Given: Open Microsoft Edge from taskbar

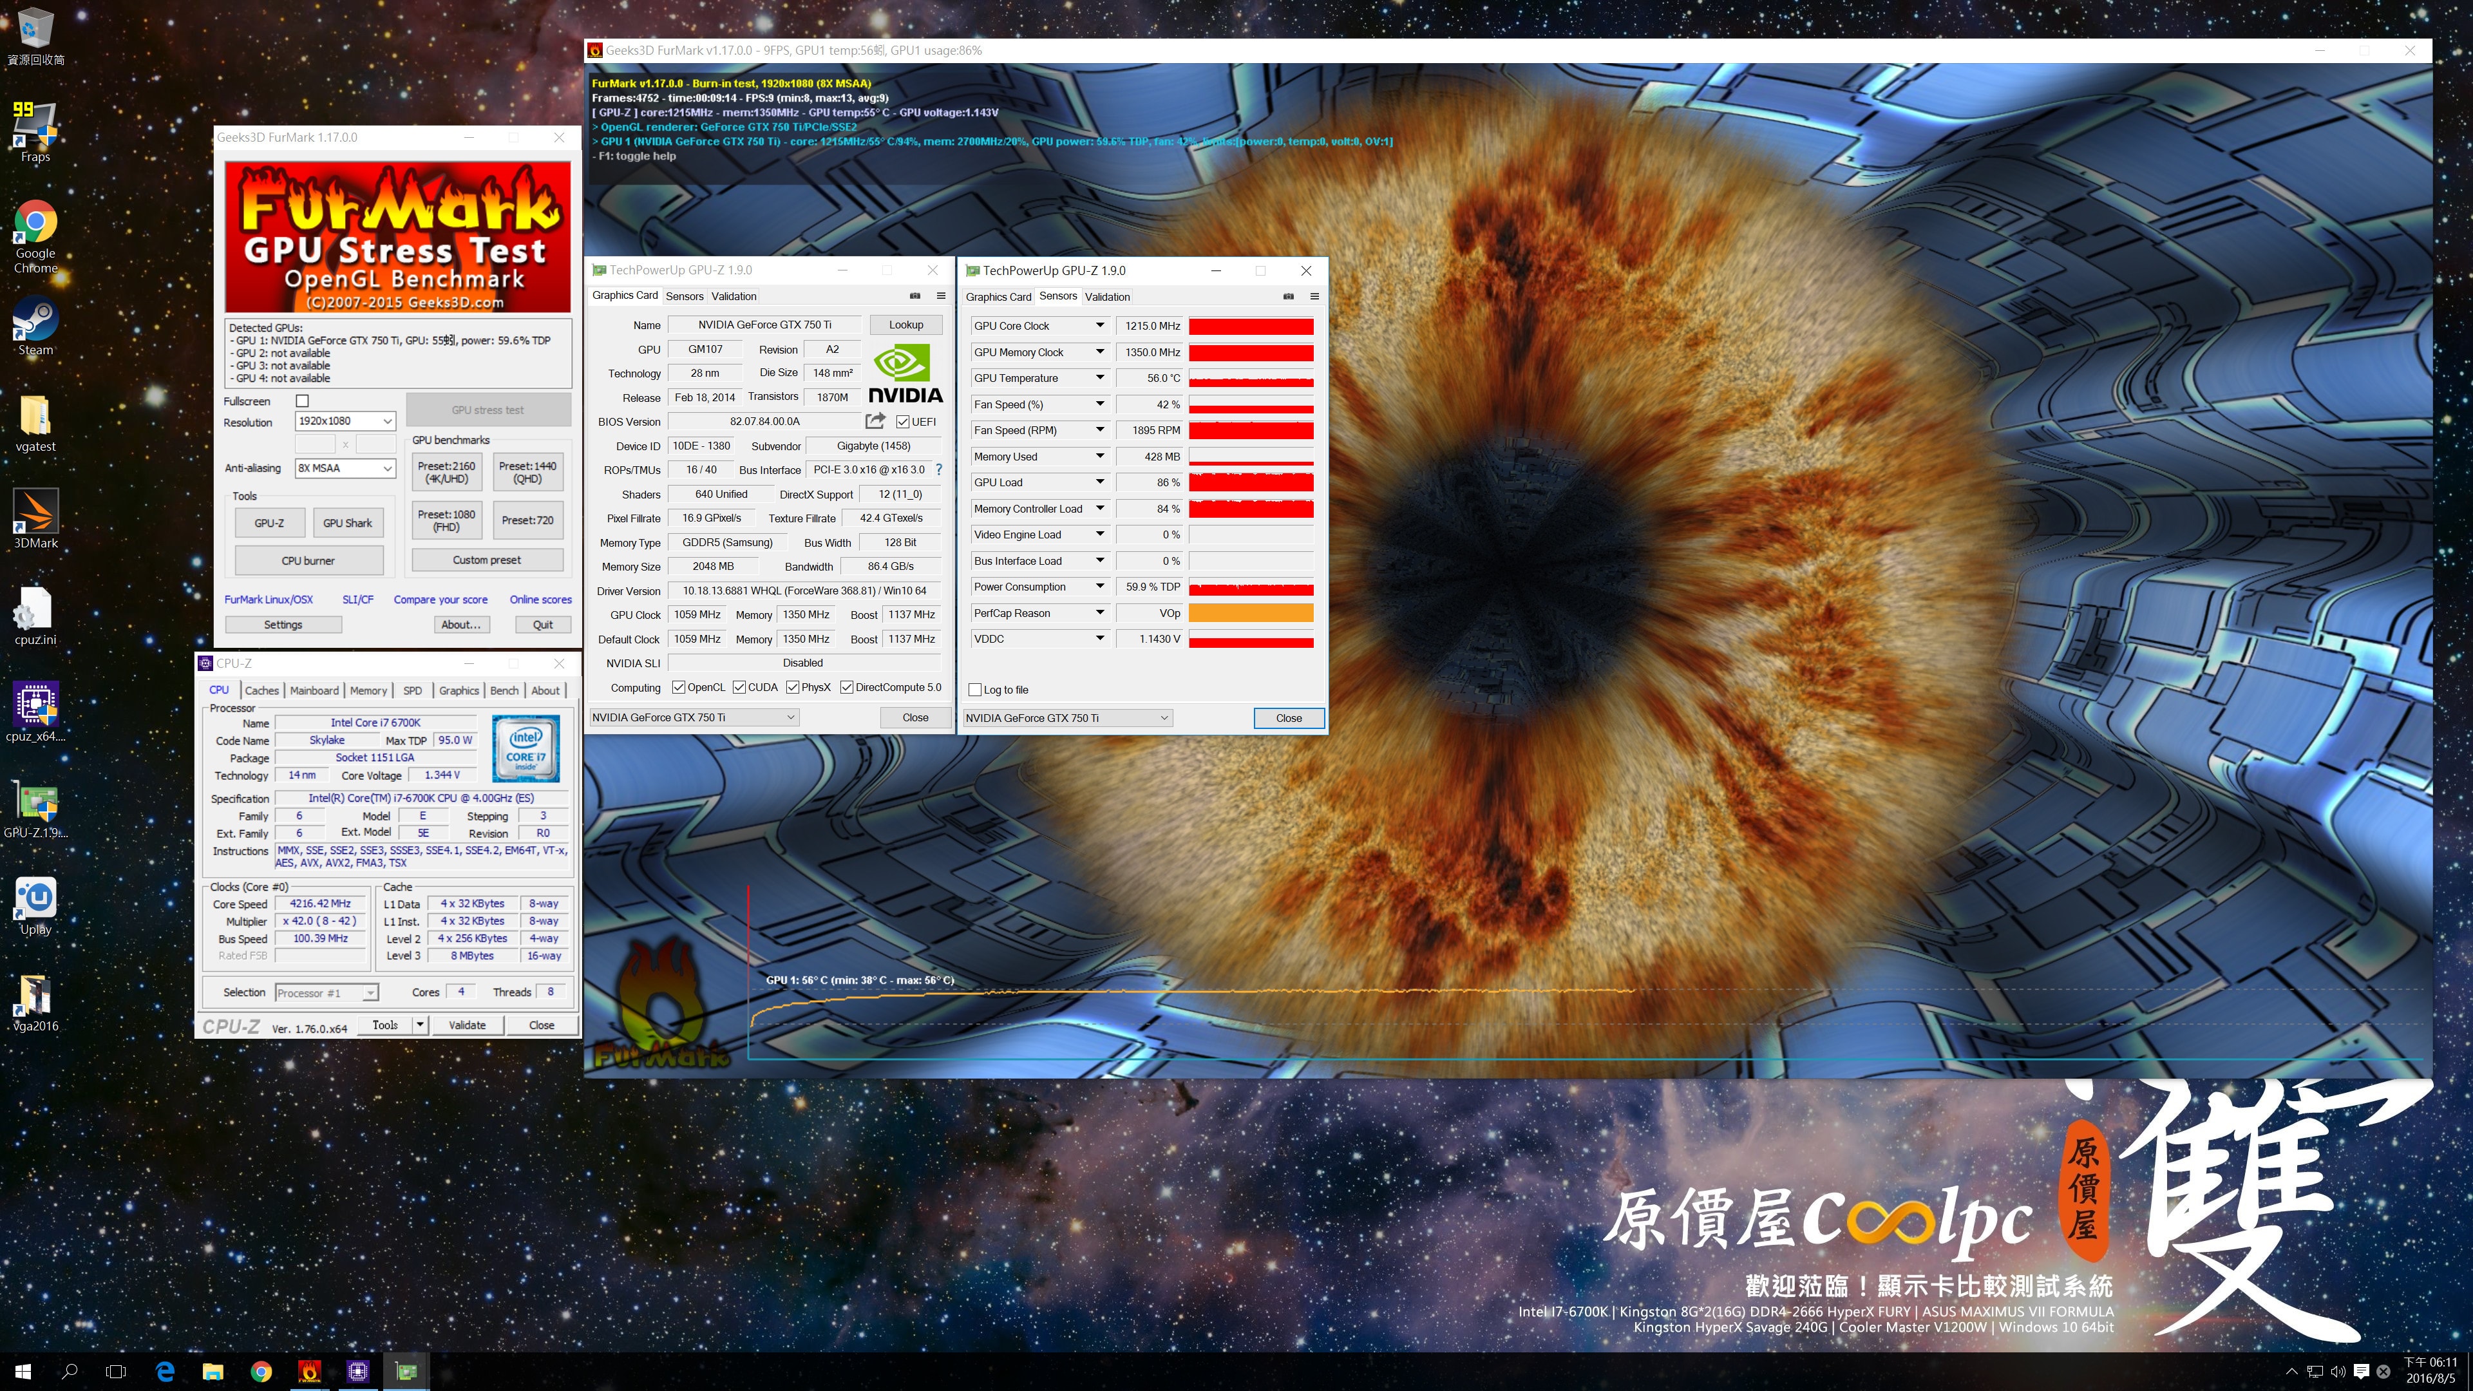Looking at the screenshot, I should click(x=165, y=1371).
